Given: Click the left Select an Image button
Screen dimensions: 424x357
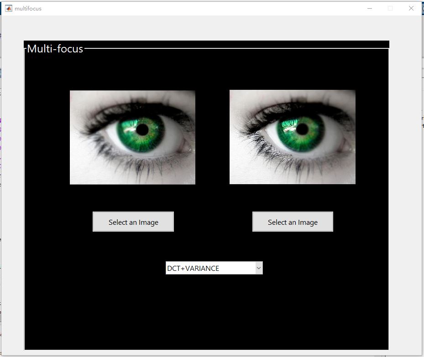Looking at the screenshot, I should tap(133, 222).
